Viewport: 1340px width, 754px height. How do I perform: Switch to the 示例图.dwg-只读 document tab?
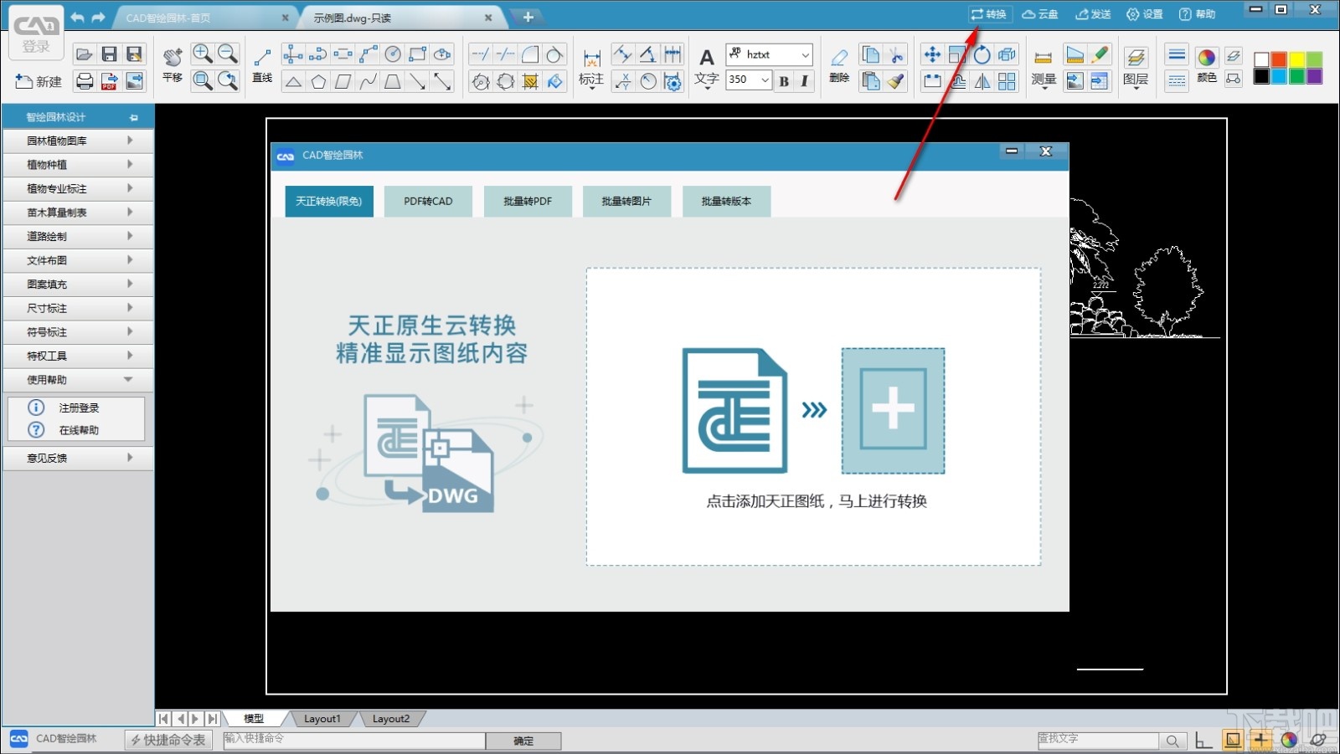401,18
